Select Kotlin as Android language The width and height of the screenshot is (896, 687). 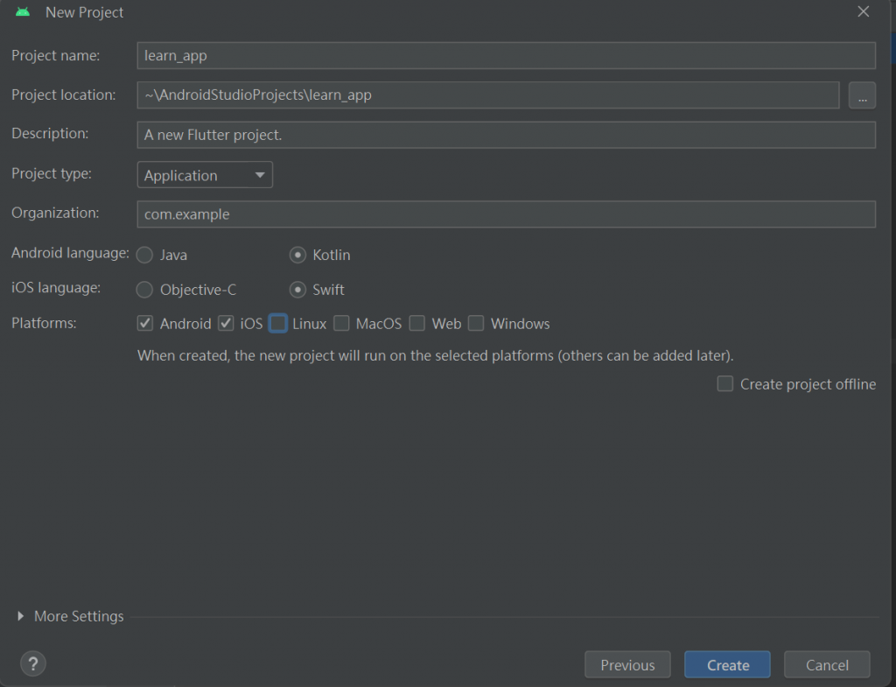(x=297, y=255)
